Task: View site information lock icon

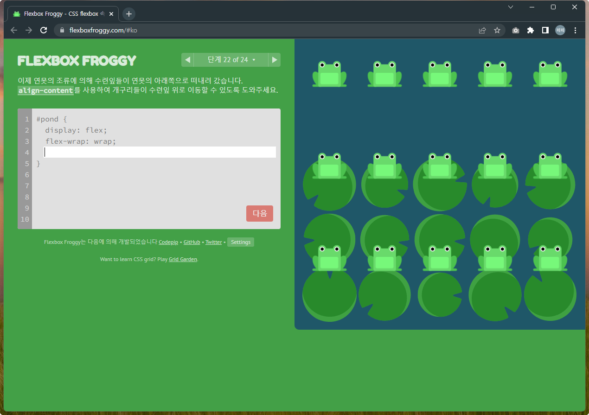Action: 62,30
